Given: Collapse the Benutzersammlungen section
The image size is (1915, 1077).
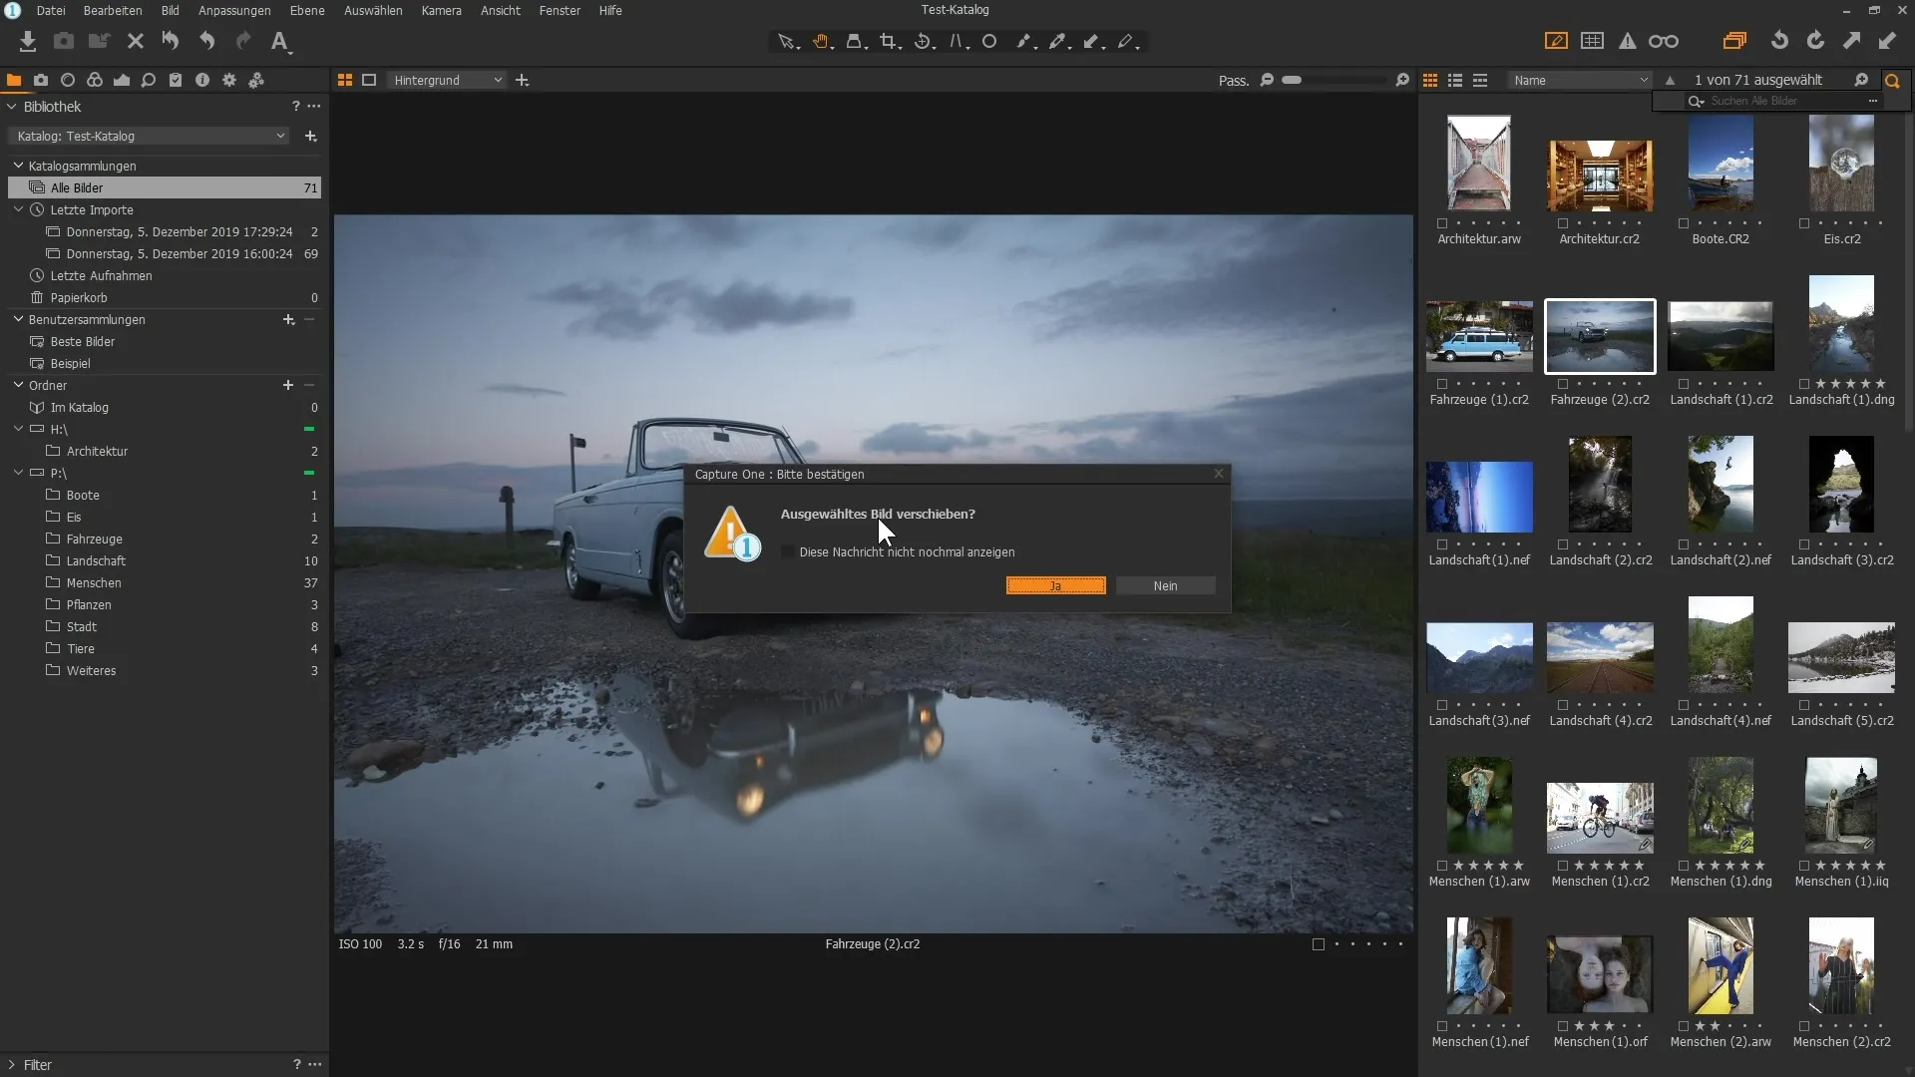Looking at the screenshot, I should (x=18, y=319).
